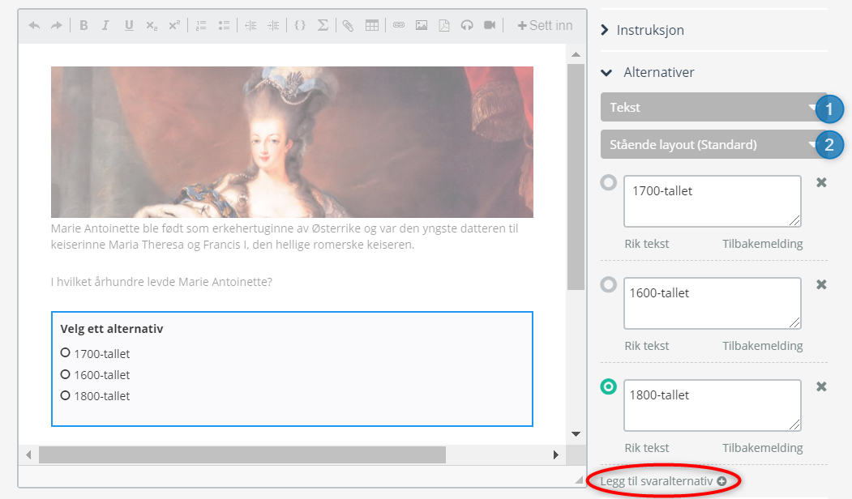The width and height of the screenshot is (852, 499).
Task: Toggle bold formatting
Action: click(83, 26)
